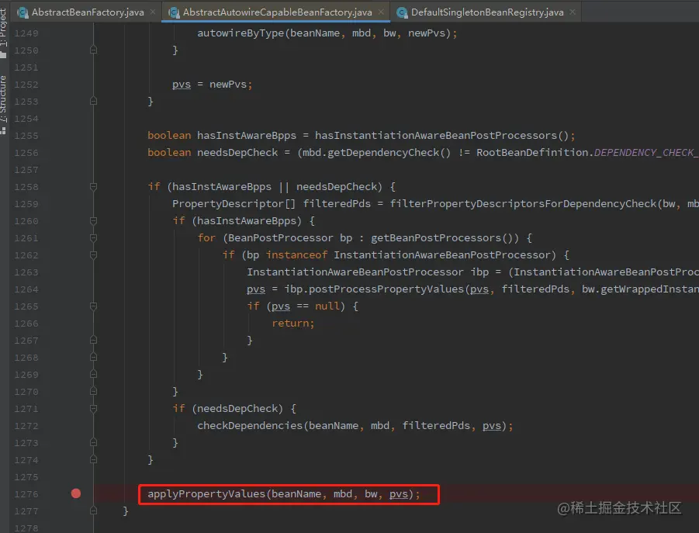699x533 pixels.
Task: Click the fold end marker on line 1250
Action: 93,50
